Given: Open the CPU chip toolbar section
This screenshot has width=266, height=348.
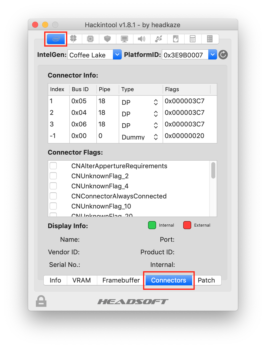Looking at the screenshot, I should coord(90,39).
